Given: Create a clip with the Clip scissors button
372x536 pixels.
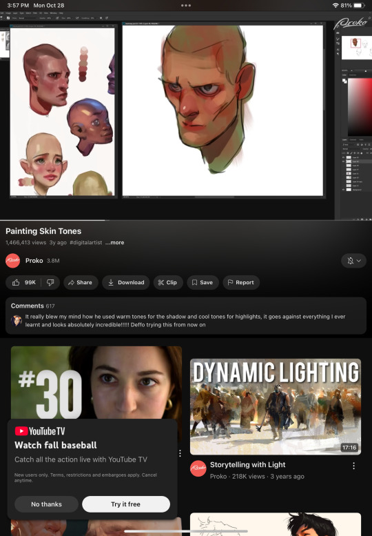Looking at the screenshot, I should click(x=168, y=282).
